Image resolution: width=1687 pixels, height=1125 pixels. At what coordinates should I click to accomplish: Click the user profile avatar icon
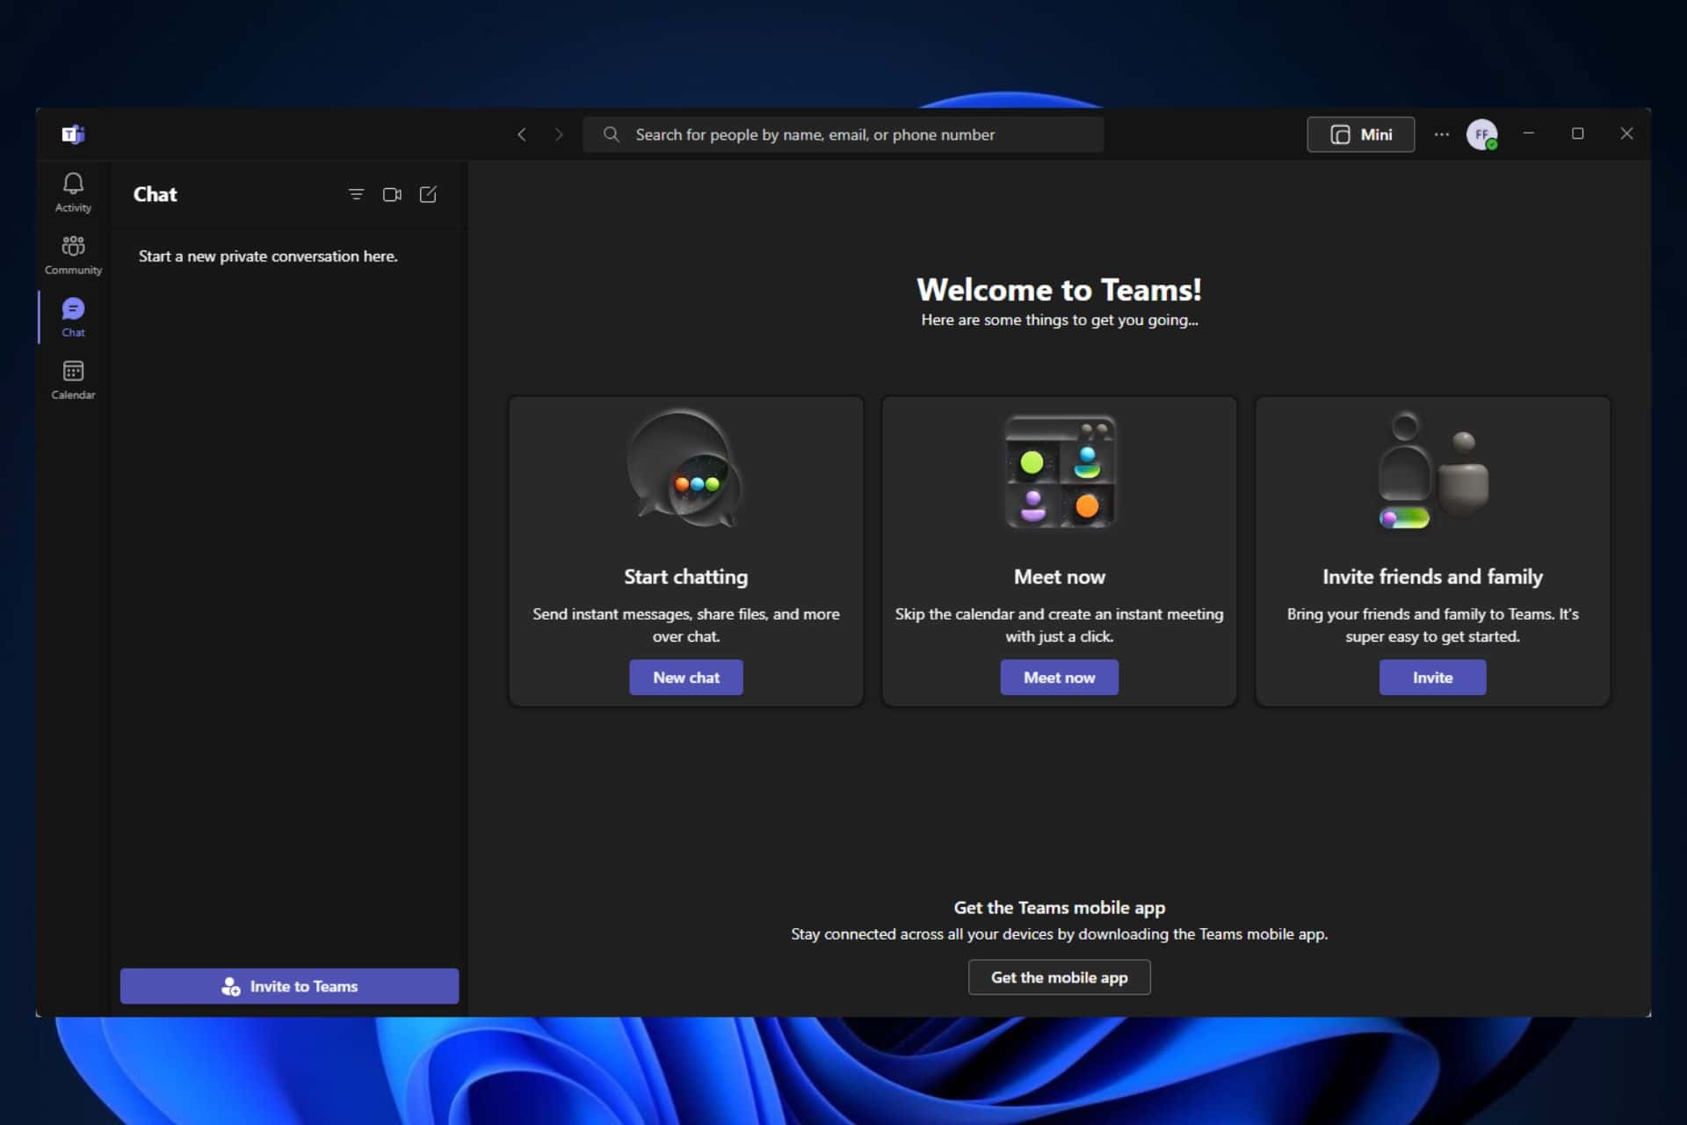coord(1481,134)
